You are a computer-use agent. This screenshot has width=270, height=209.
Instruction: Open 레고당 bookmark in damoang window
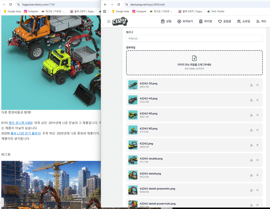coord(161,11)
